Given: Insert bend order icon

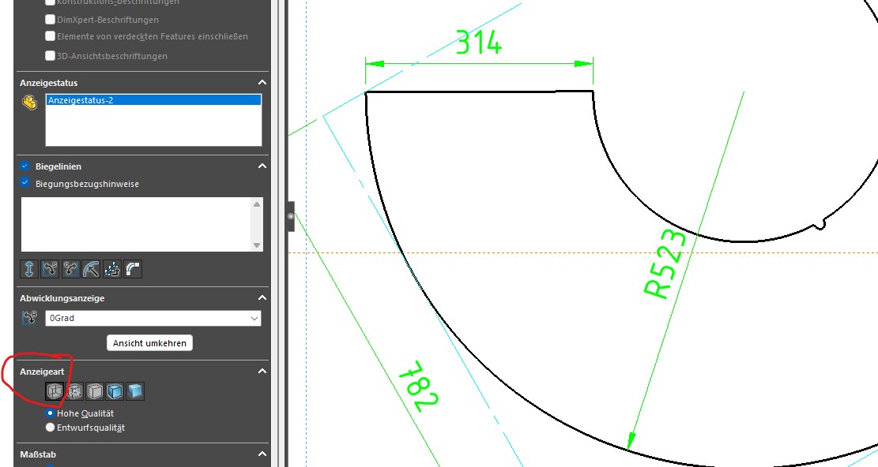Looking at the screenshot, I should pos(112,269).
